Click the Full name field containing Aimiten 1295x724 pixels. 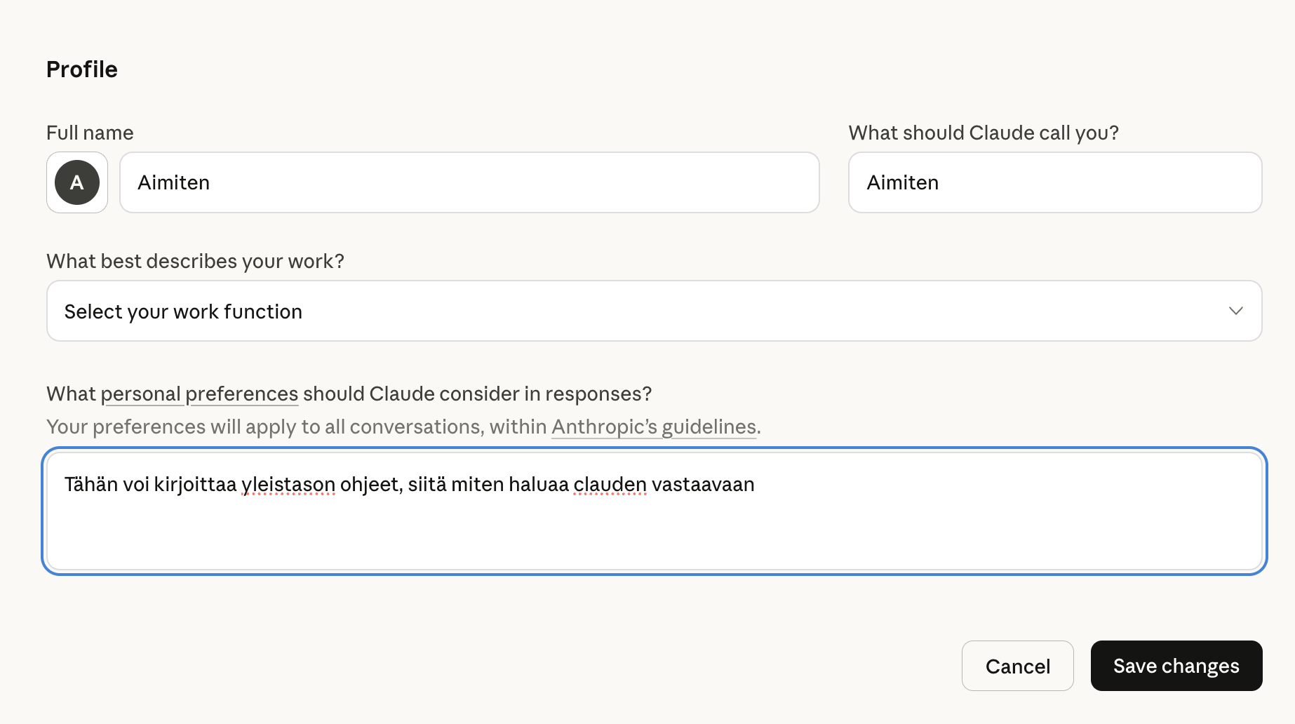pos(469,182)
